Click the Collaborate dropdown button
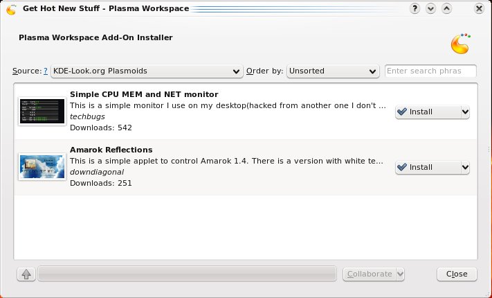Image resolution: width=492 pixels, height=298 pixels. click(x=374, y=274)
